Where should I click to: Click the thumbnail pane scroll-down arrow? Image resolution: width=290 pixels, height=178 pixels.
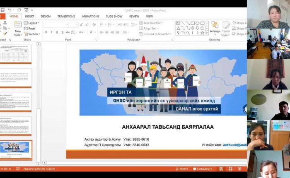tap(39, 164)
